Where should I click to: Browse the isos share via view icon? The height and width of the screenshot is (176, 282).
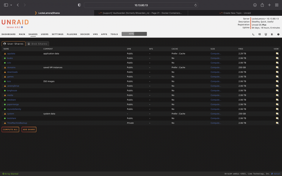click(277, 81)
